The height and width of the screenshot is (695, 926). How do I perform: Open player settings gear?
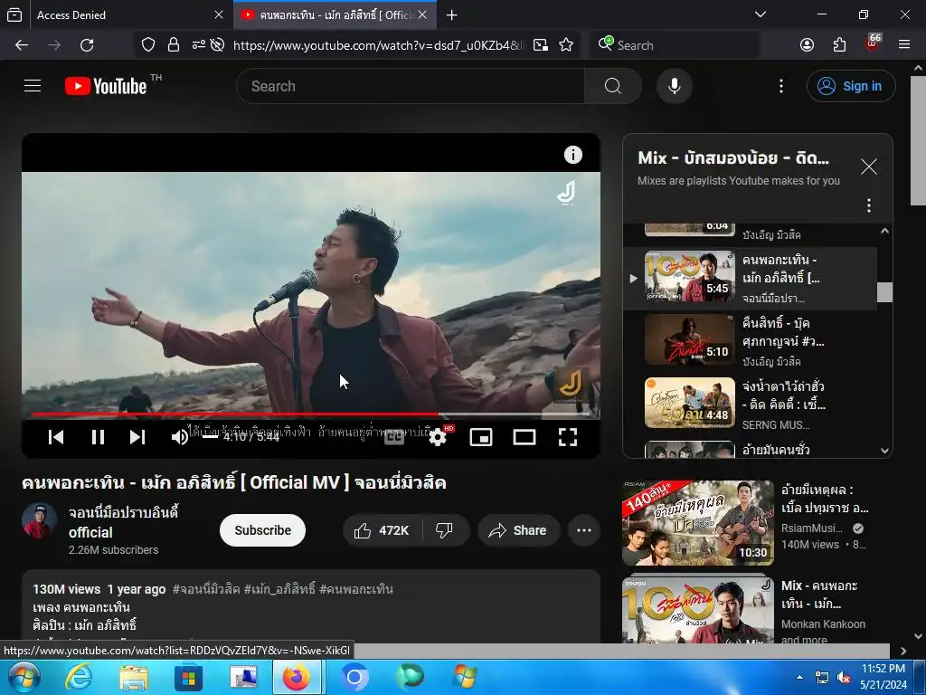(438, 437)
